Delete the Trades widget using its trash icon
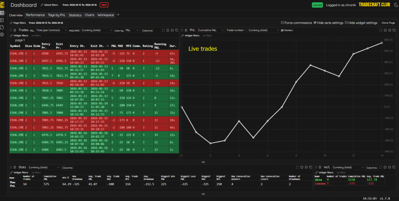 (x=15, y=30)
